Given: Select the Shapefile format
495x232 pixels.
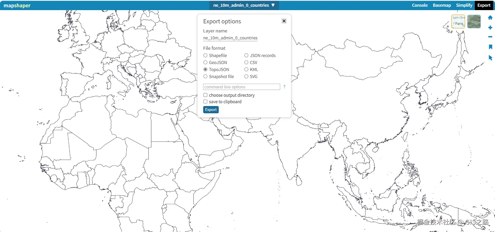Looking at the screenshot, I should coord(205,55).
